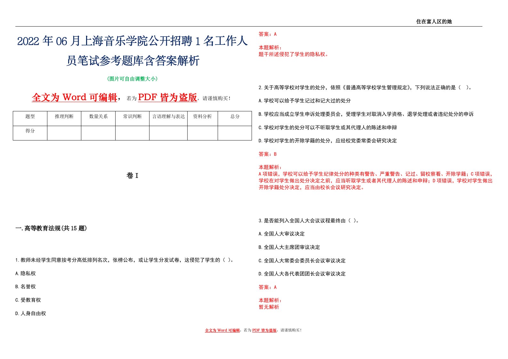
Task: Click the empty score cell under '总分'
Action: click(x=235, y=133)
